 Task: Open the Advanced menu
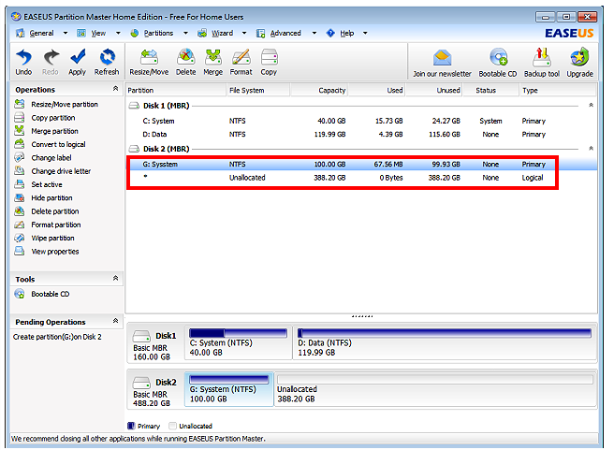point(285,34)
